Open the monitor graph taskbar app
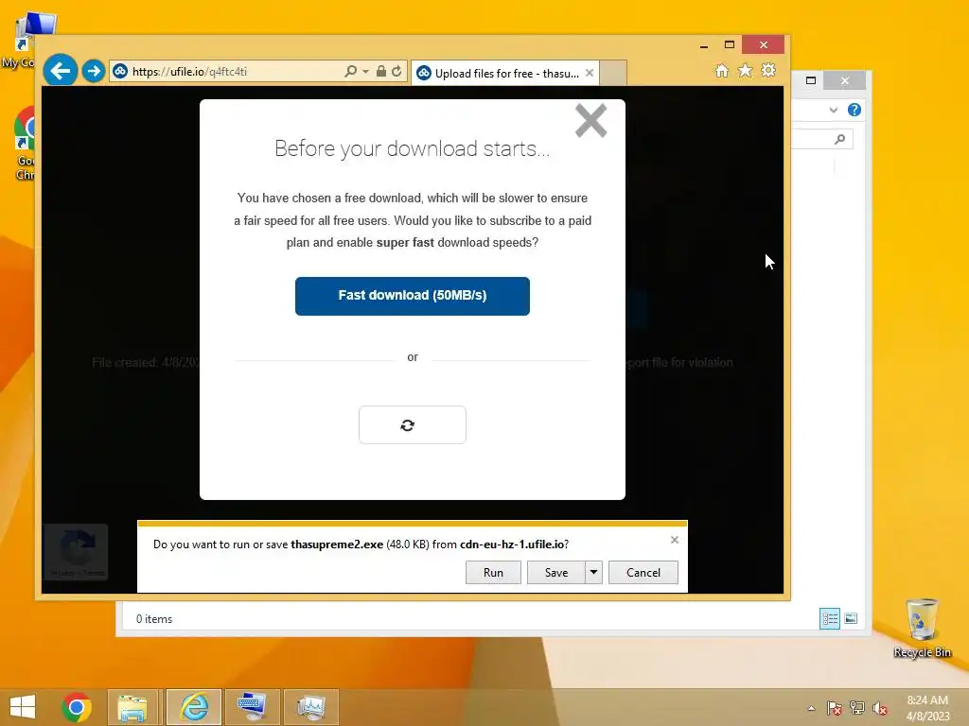Viewport: 969px width, 726px height. [x=310, y=707]
